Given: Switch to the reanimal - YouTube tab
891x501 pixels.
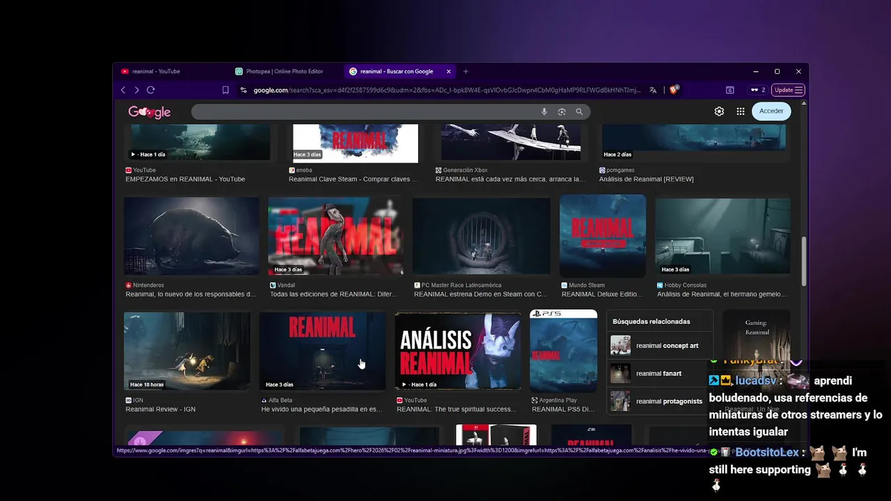Looking at the screenshot, I should 156,71.
